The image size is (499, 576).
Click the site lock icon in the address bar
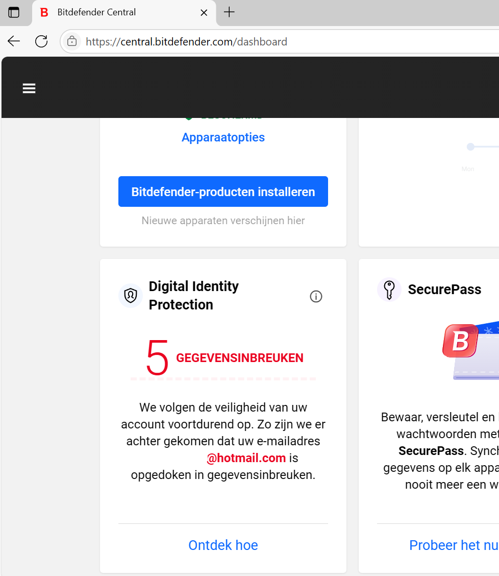point(72,41)
